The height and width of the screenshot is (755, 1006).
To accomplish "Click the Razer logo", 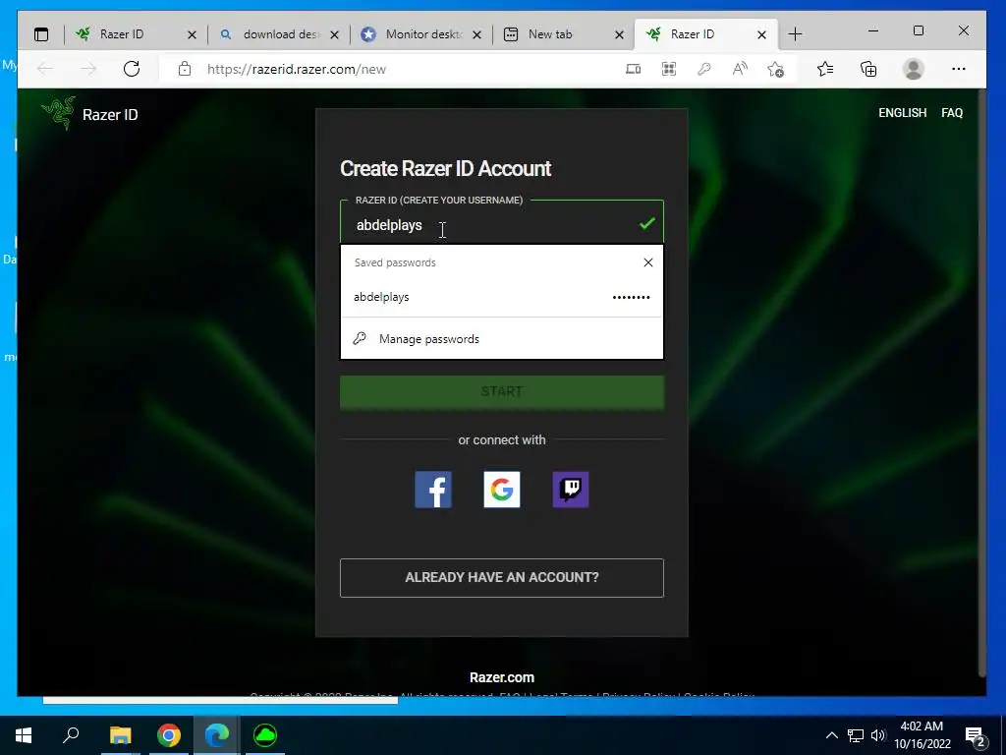I will [58, 113].
